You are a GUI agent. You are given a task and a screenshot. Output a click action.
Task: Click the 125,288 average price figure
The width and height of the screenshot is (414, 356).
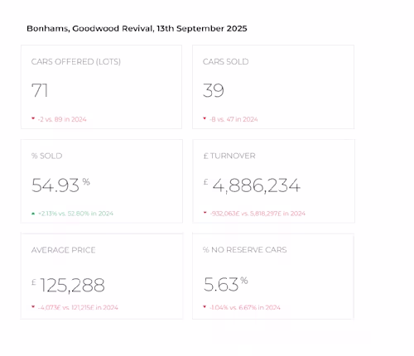pos(73,286)
